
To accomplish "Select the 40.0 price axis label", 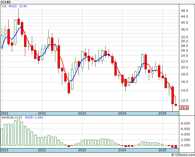I will [184, 22].
